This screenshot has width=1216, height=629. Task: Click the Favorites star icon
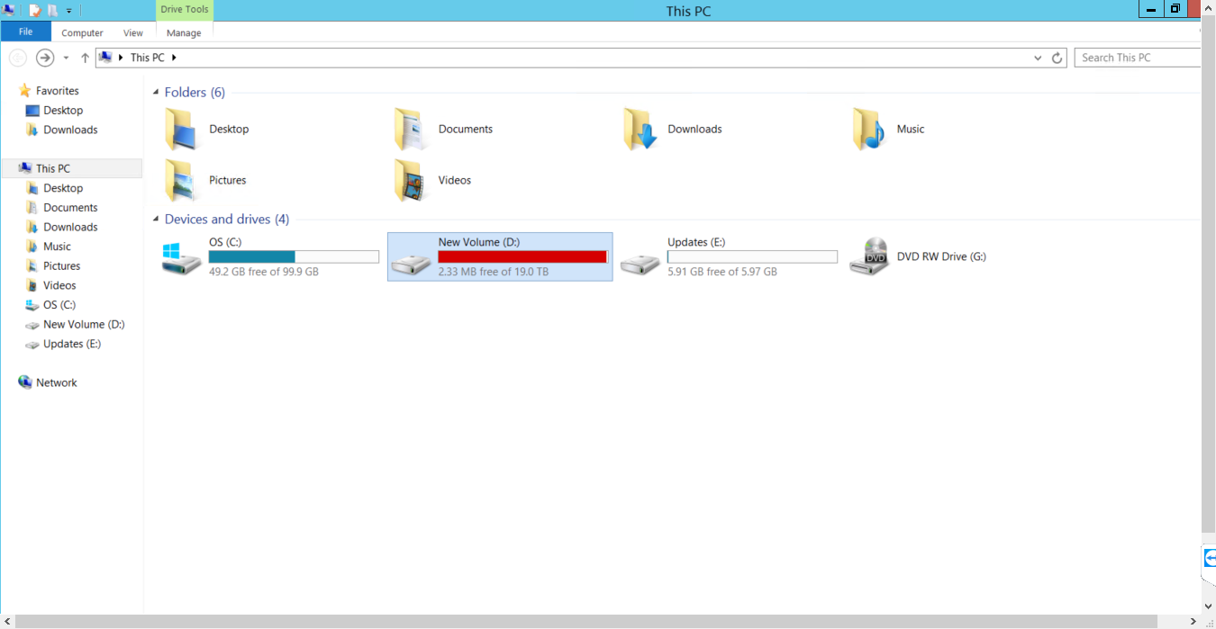pyautogui.click(x=25, y=91)
